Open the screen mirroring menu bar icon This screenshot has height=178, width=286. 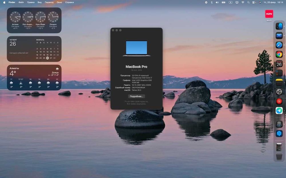(237, 2)
